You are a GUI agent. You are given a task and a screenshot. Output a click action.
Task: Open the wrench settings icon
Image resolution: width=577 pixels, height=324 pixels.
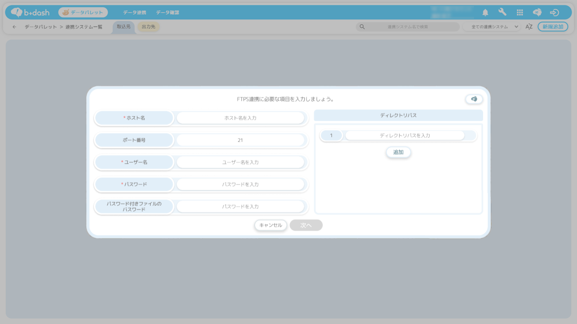502,12
